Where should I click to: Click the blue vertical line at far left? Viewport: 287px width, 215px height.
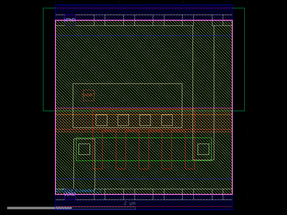(56, 107)
